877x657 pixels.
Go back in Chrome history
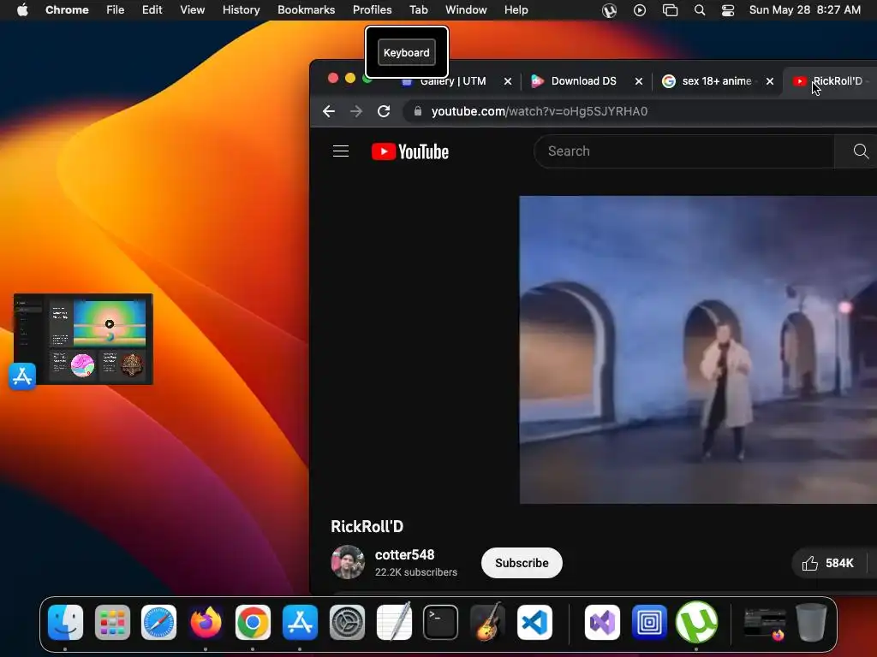coord(329,111)
